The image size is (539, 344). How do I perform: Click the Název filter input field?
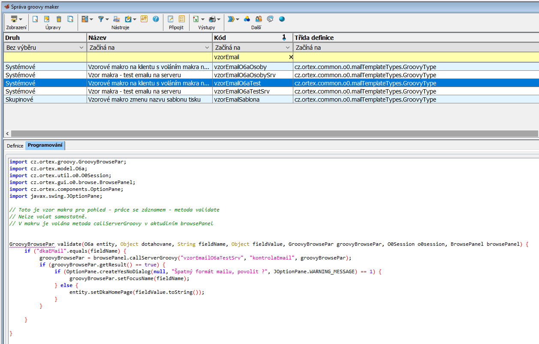pos(150,57)
